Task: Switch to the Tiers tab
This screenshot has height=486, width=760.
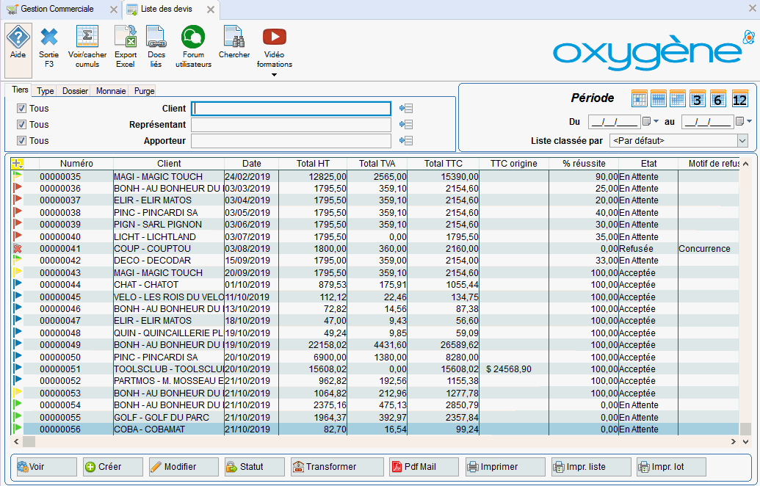Action: (x=20, y=90)
